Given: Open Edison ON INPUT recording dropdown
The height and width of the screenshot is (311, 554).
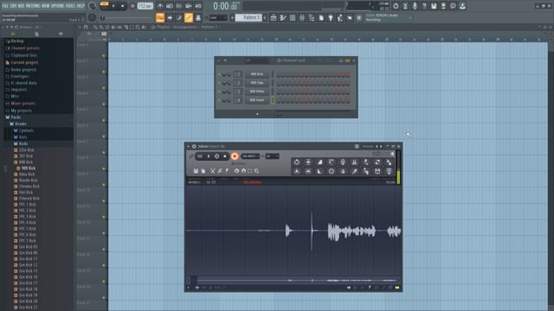Looking at the screenshot, I should click(250, 156).
